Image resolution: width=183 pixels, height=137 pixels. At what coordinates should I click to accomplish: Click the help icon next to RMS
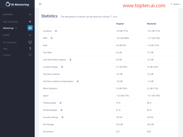(x=51, y=38)
